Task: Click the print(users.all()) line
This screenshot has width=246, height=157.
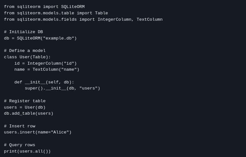Action: click(27, 151)
